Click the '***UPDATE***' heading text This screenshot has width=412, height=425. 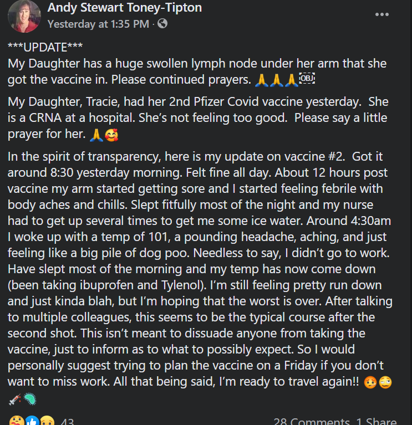tap(45, 48)
